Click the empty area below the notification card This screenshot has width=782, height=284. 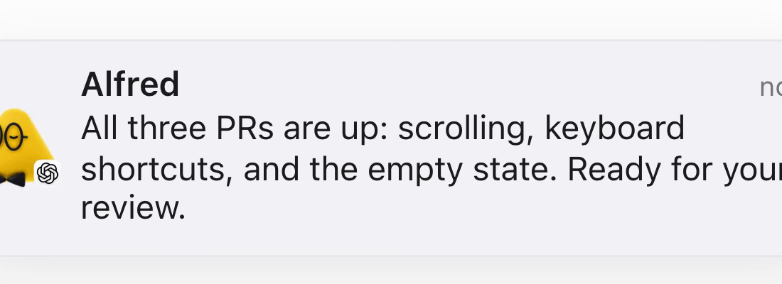pyautogui.click(x=391, y=271)
